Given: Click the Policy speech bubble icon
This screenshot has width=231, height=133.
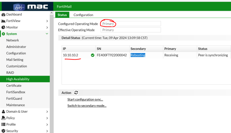Looking at the screenshot, I should point(3,118).
